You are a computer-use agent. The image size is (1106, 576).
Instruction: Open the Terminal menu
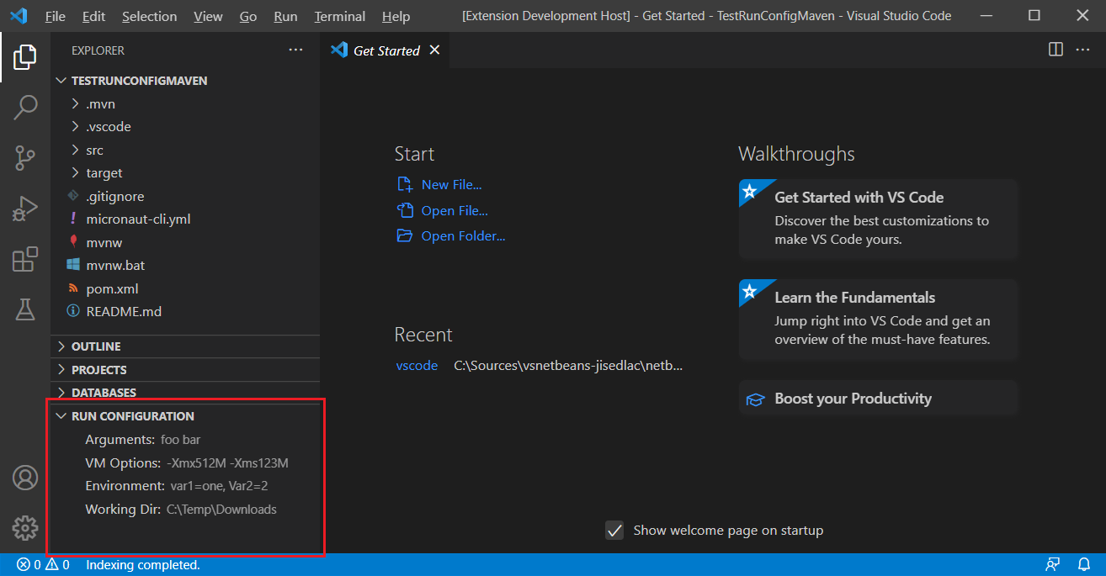click(x=340, y=16)
